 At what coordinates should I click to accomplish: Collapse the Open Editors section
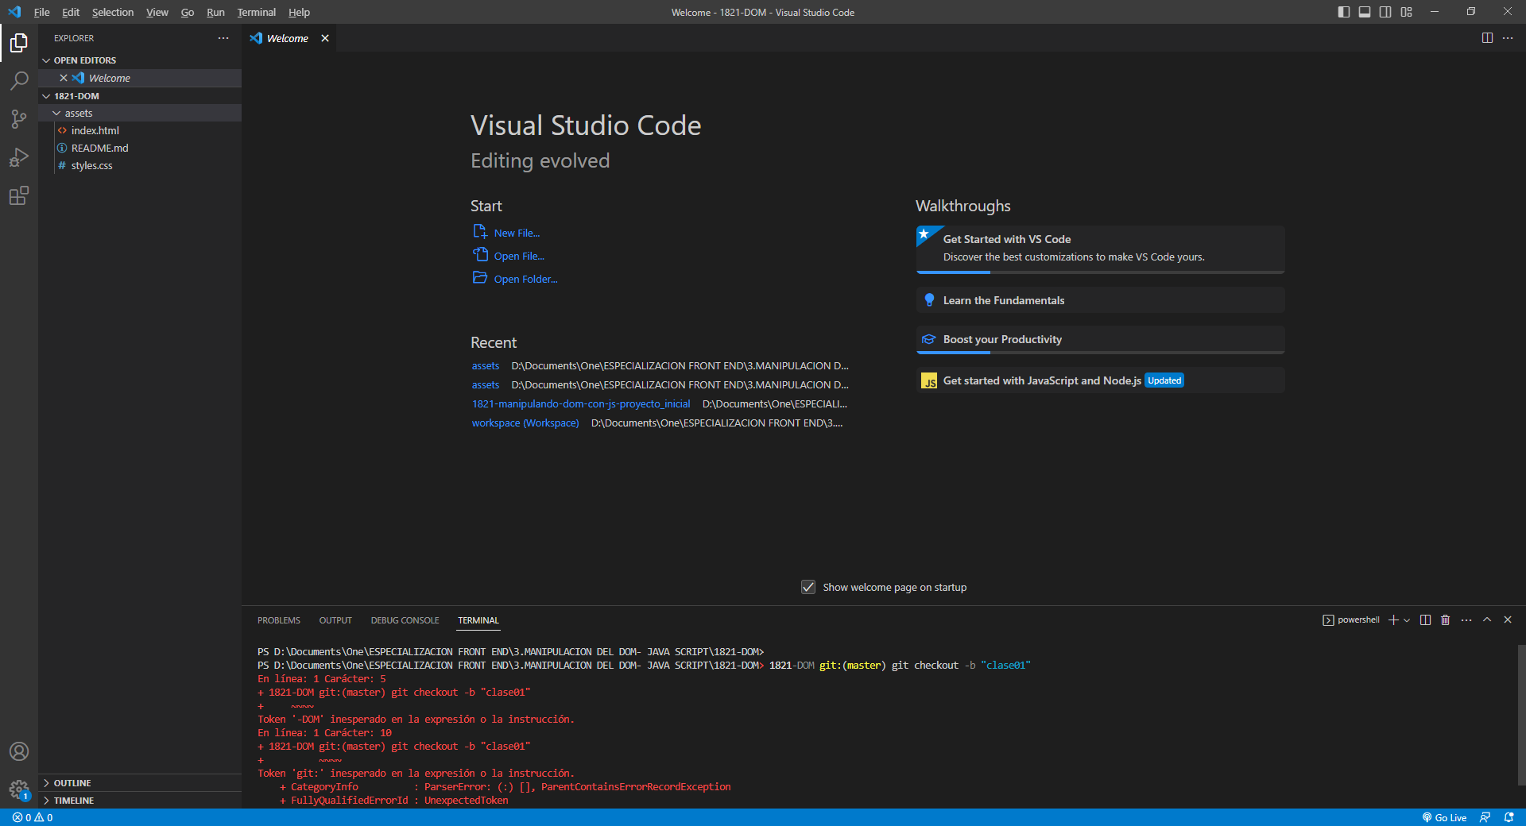(x=141, y=60)
